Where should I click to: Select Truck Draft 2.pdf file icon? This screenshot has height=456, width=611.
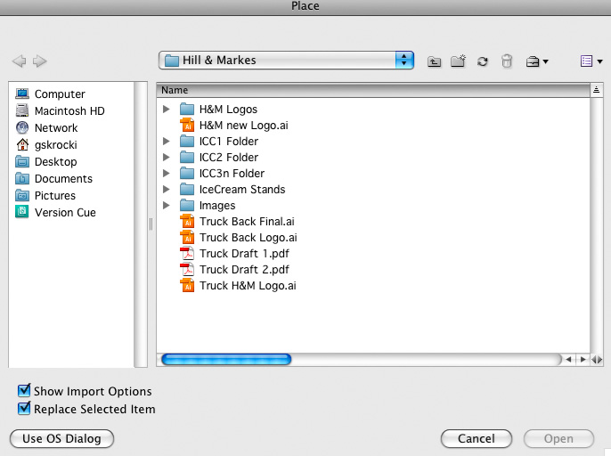click(x=187, y=269)
